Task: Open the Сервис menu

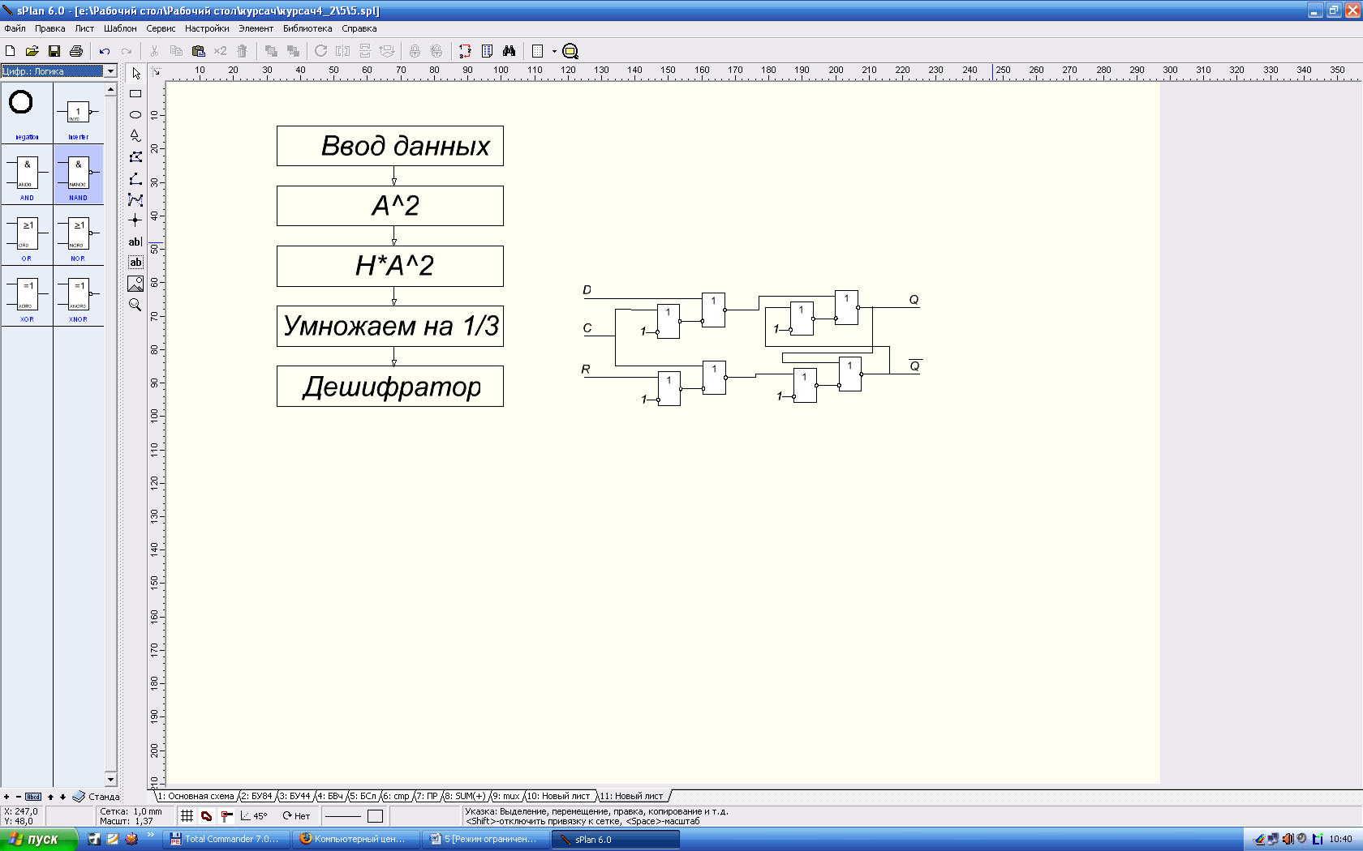Action: tap(161, 28)
